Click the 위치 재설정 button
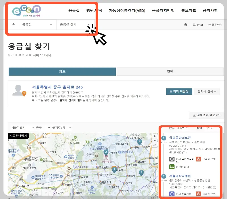 point(179,92)
